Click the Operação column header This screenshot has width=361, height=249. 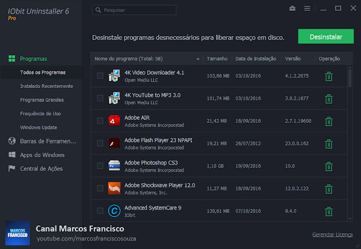tap(329, 59)
